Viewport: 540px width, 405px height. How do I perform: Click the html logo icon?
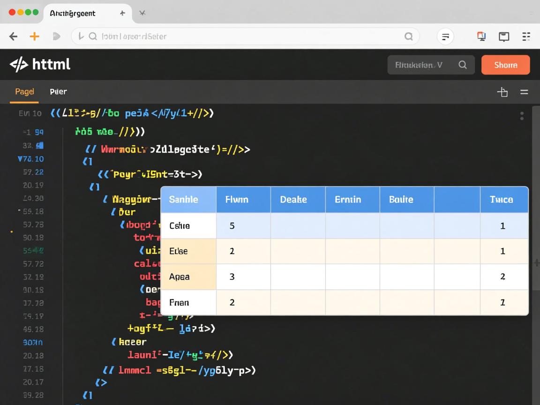(19, 65)
